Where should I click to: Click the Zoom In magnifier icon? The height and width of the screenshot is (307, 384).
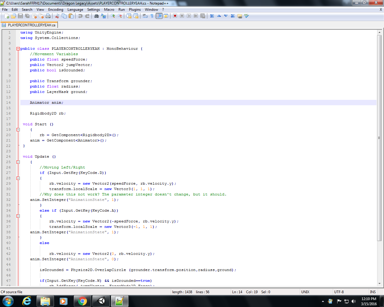[x=112, y=16]
